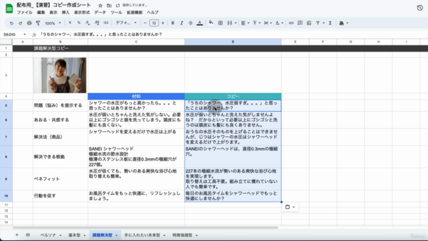The image size is (428, 241).
Task: Open the text color picker
Action: 200,23
